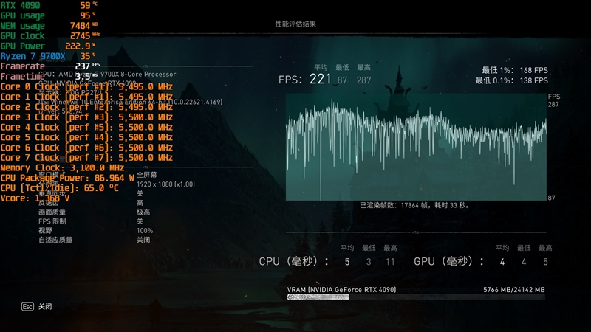The width and height of the screenshot is (591, 332).
Task: Click the 最低 1%: 168 FPS line
Action: coord(515,70)
